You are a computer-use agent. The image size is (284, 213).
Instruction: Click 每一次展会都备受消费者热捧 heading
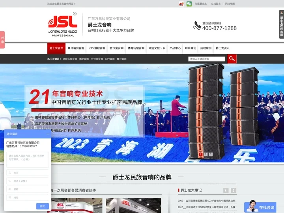tap(73, 190)
